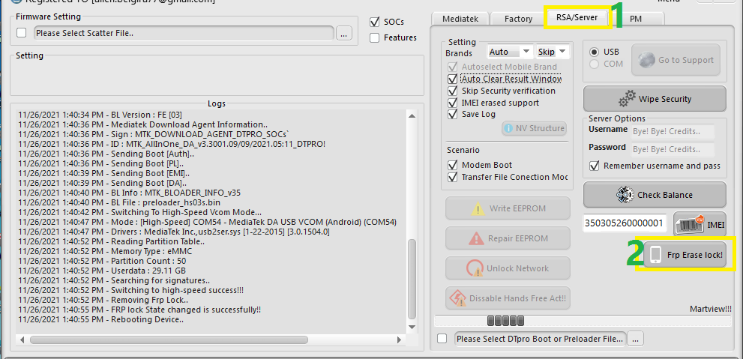This screenshot has width=743, height=359.
Task: Click the Logs vertical scrollbar thumb
Action: coord(412,280)
